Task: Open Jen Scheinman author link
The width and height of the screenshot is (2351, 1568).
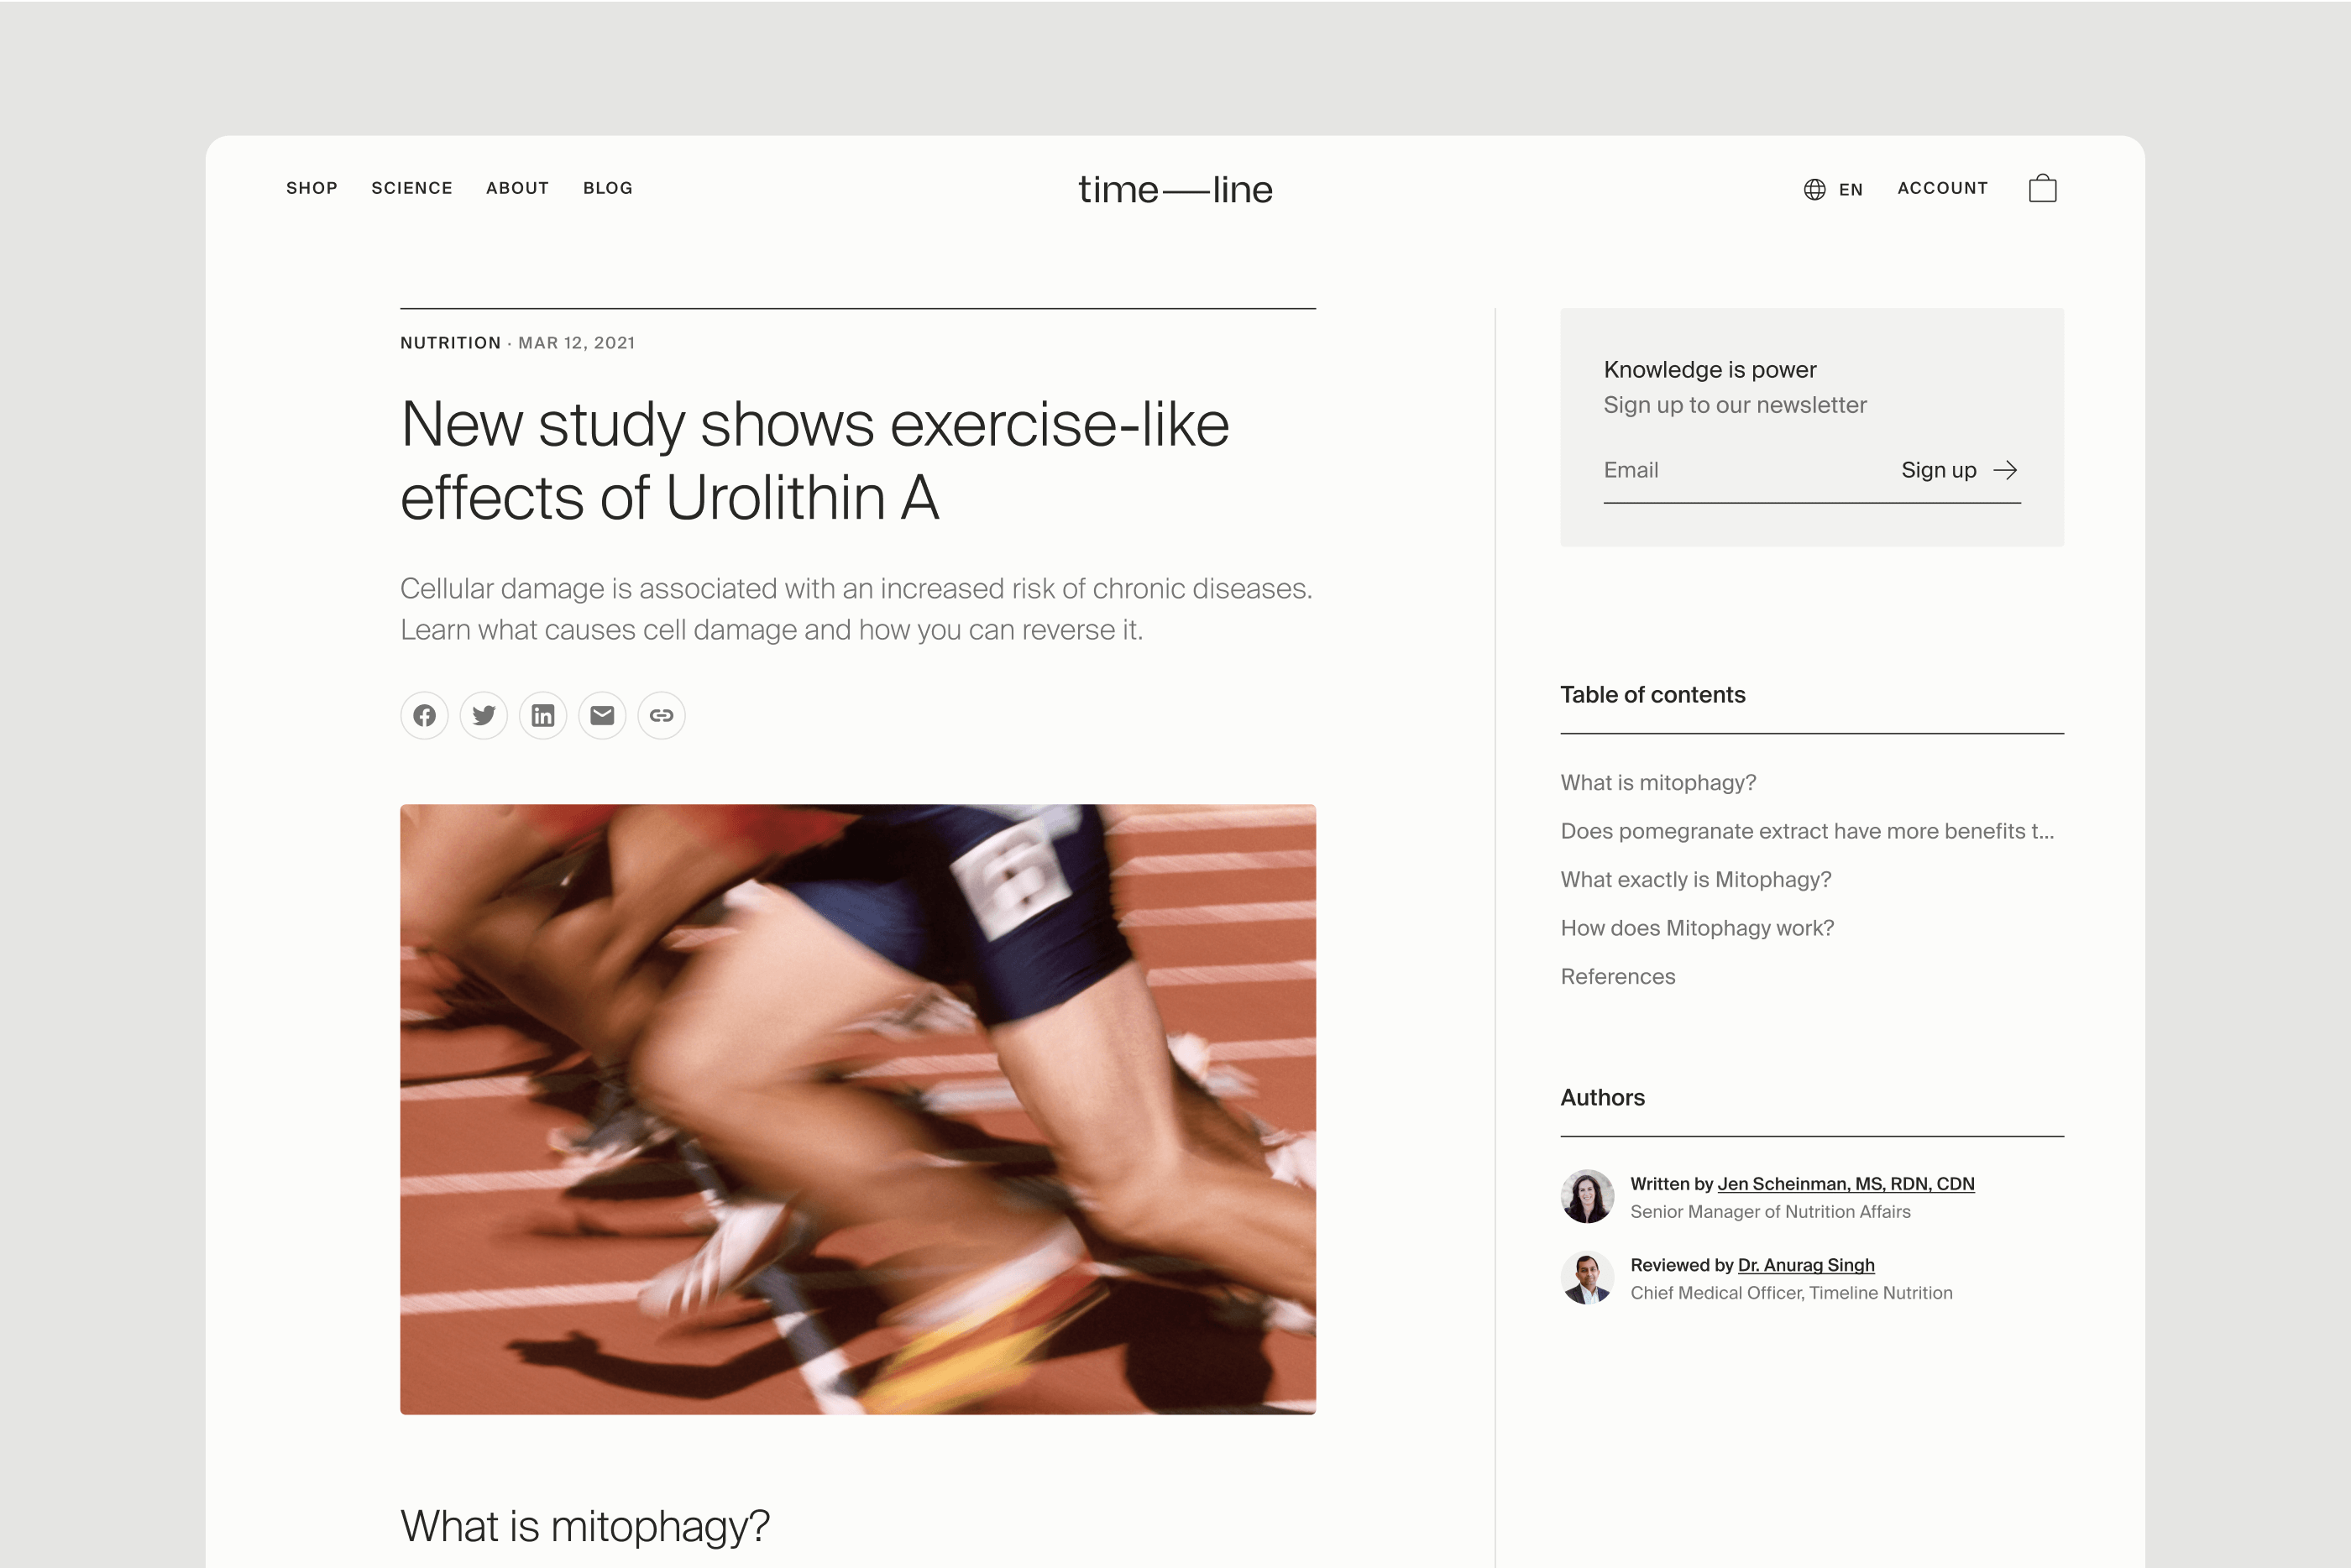Action: pos(1845,1183)
